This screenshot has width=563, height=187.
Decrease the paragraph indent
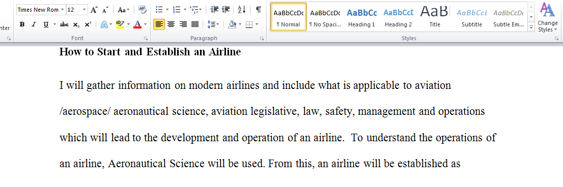point(214,10)
